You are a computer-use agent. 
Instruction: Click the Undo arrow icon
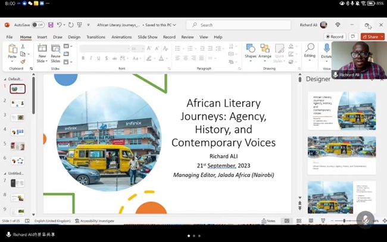coord(60,25)
